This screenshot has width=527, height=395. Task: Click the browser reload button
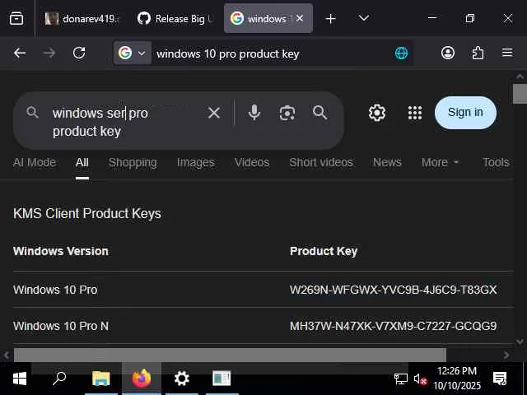tap(79, 53)
